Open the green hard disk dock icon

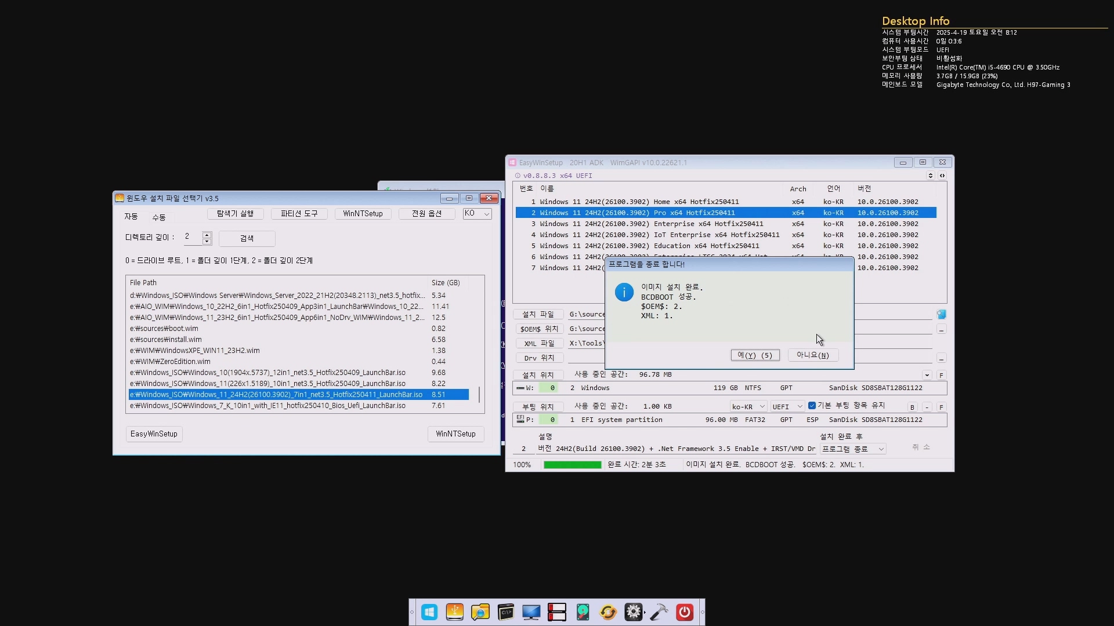click(x=583, y=612)
